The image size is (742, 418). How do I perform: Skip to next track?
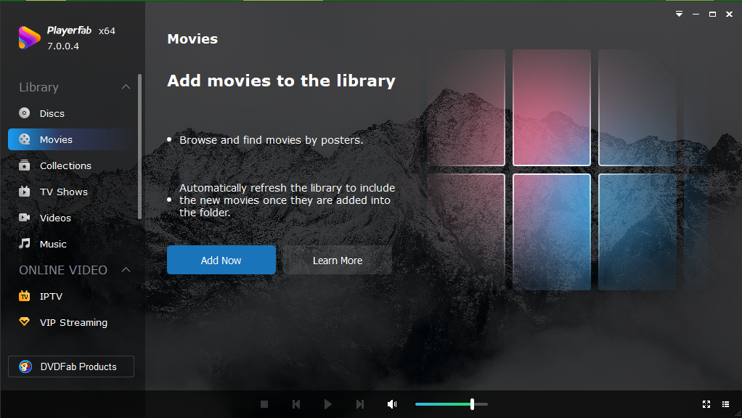pos(360,404)
